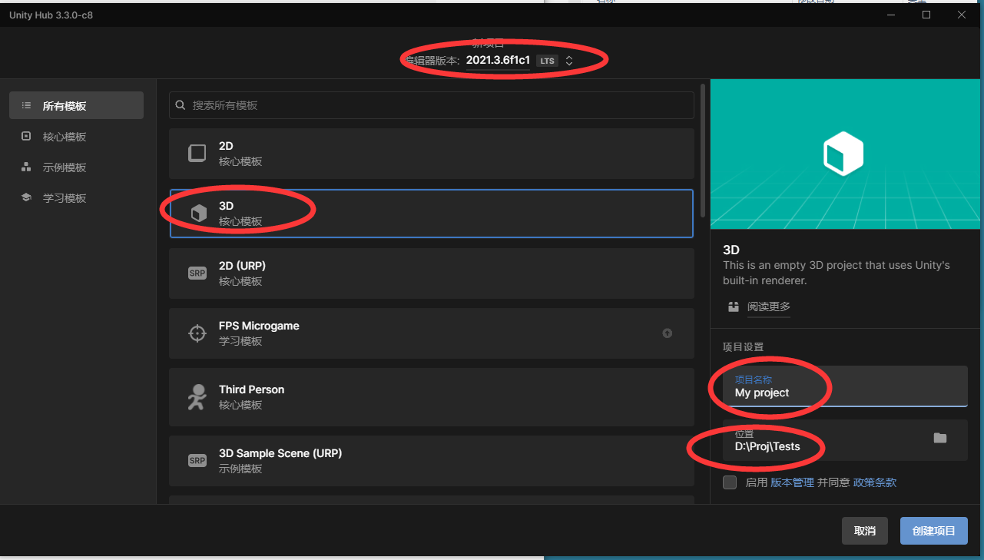Click the FPS Microgame crosshair icon
Viewport: 984px width, 560px height.
pos(197,333)
